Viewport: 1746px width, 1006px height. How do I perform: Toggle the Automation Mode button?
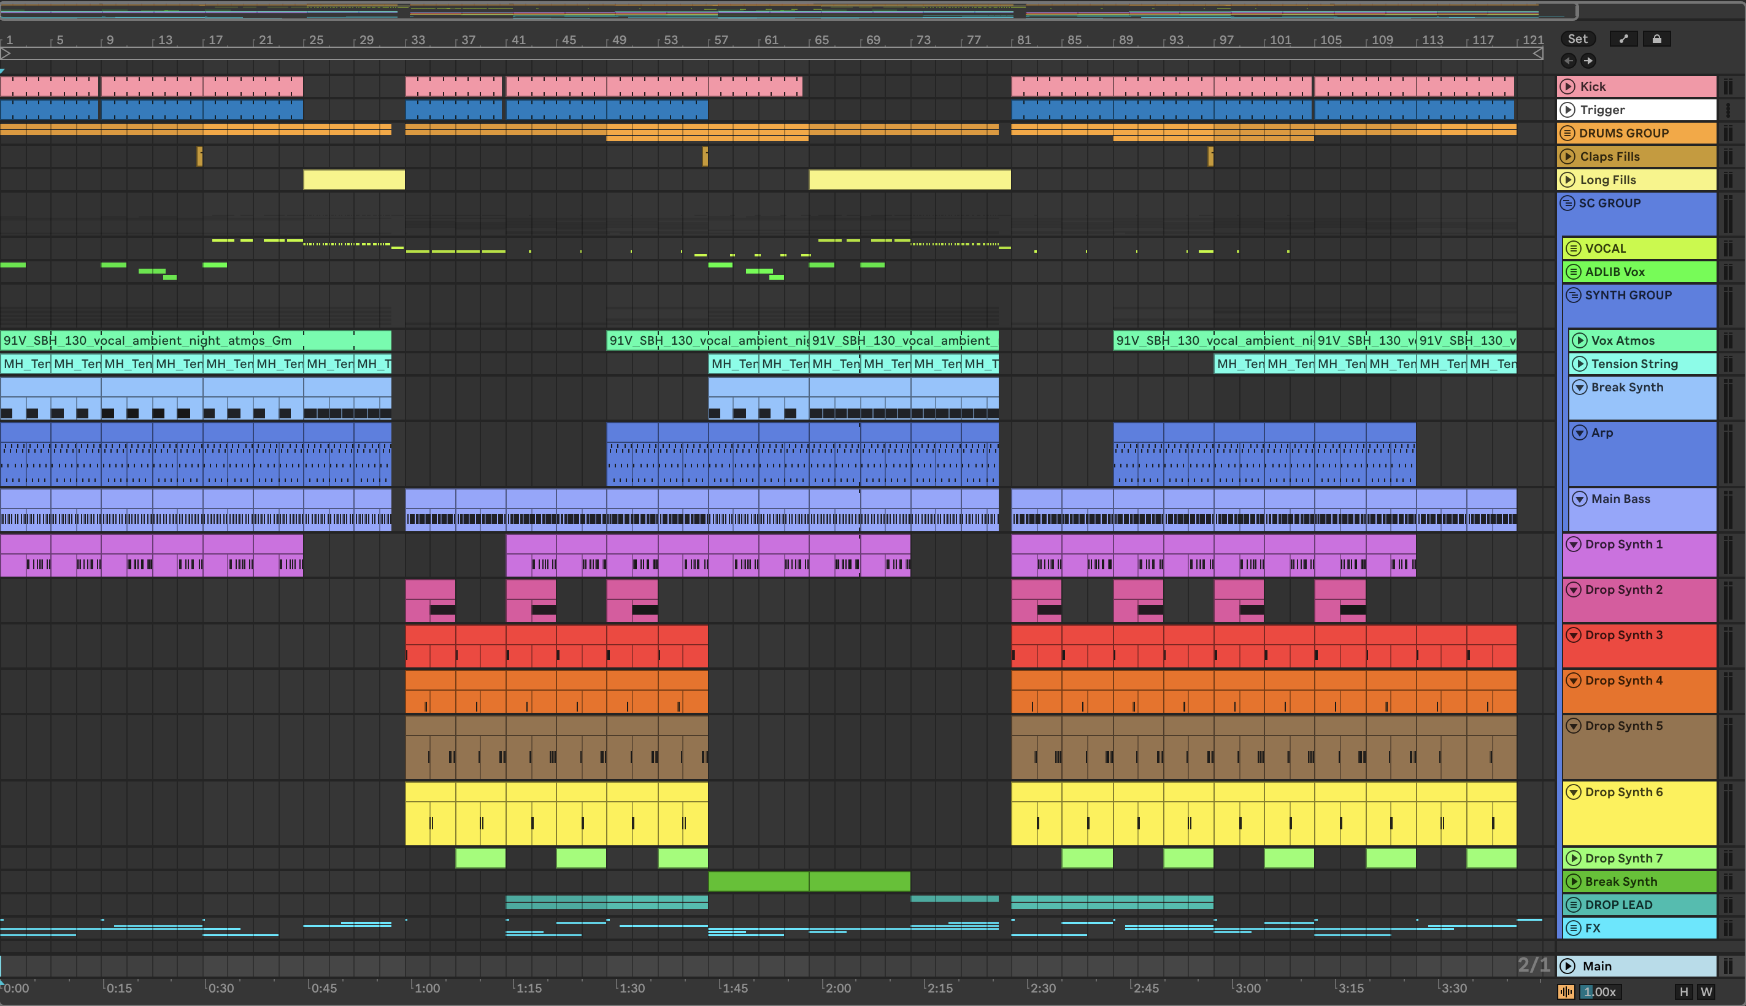point(1623,39)
